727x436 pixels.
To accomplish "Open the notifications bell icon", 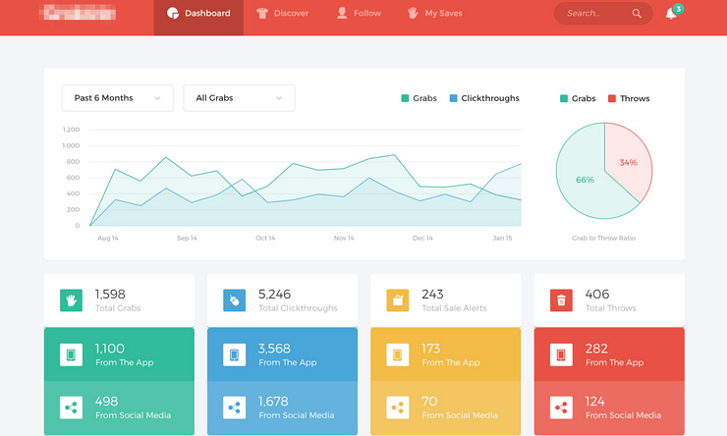I will 670,14.
